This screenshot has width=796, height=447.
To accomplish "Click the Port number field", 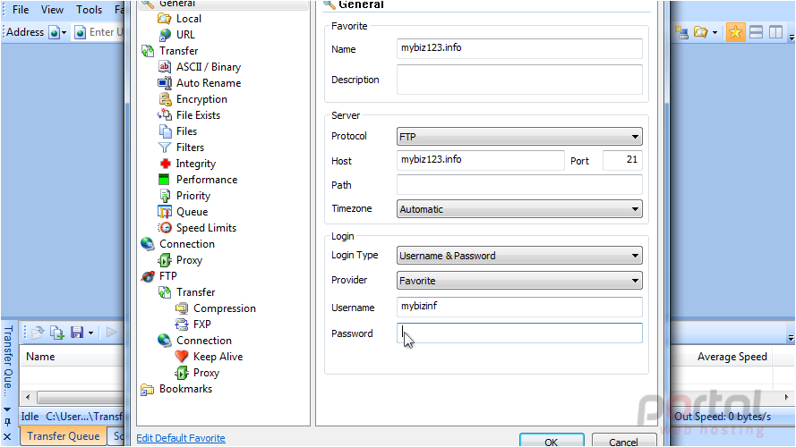I will [x=622, y=160].
